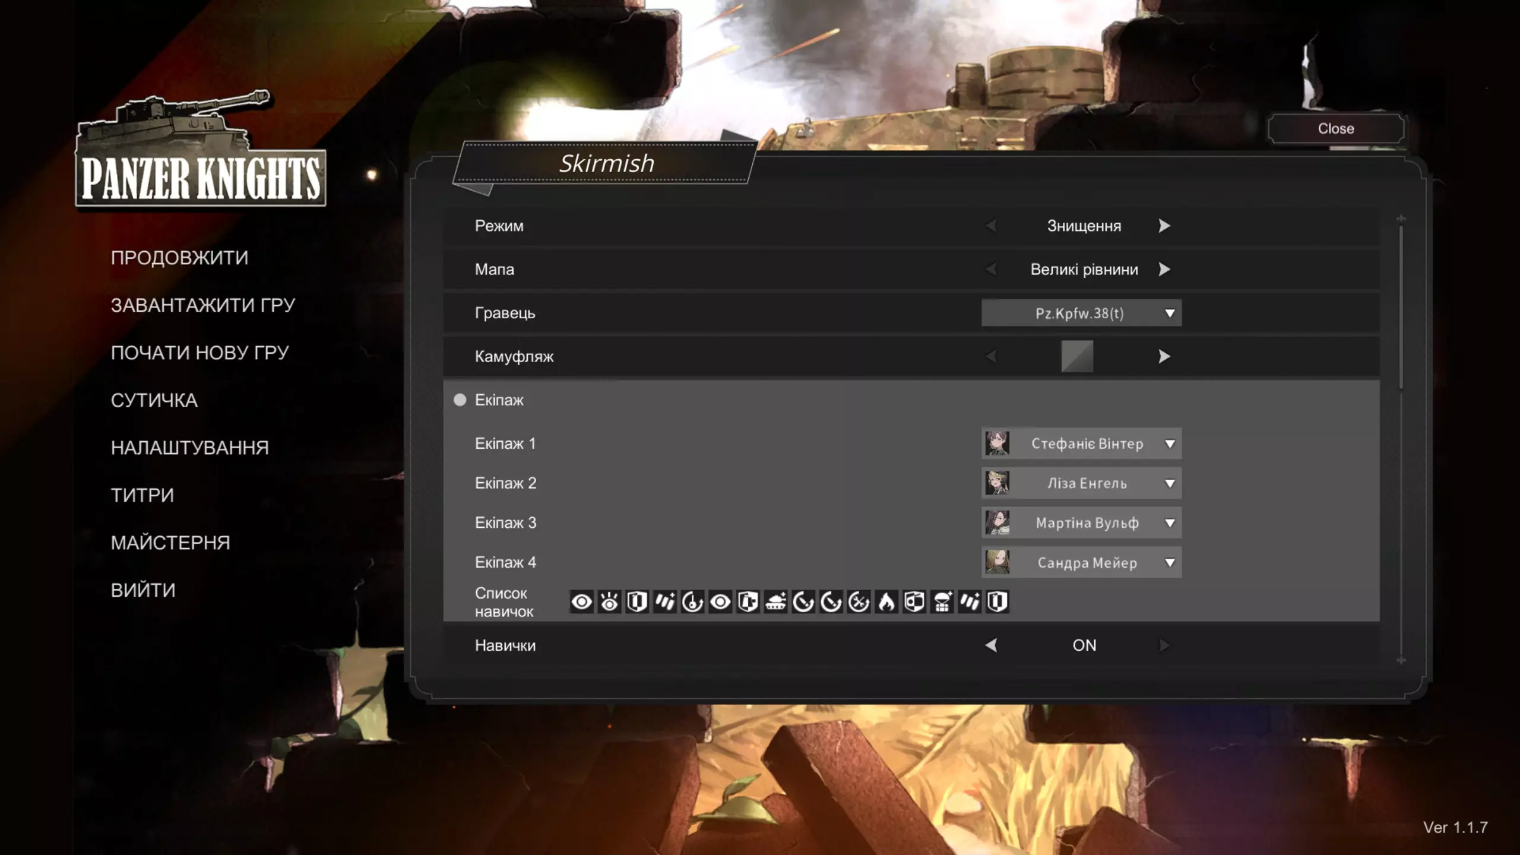Select МАЙСТЕРНЯ in the main menu
This screenshot has height=855, width=1520.
pos(170,543)
